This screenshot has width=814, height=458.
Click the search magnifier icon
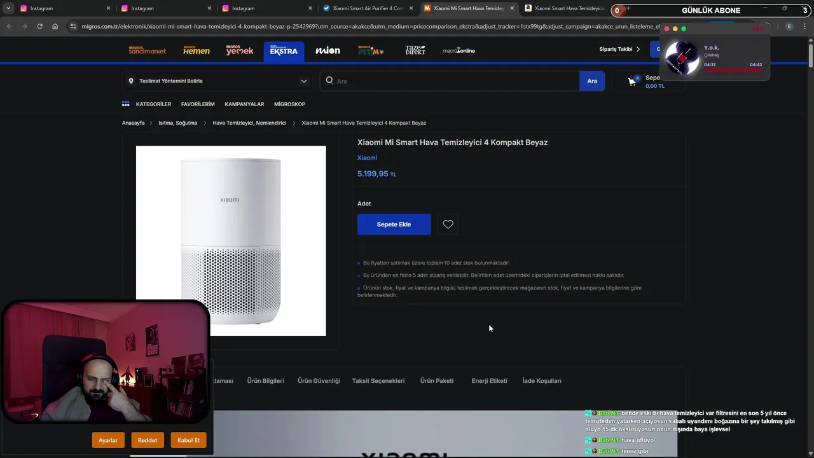coord(329,81)
